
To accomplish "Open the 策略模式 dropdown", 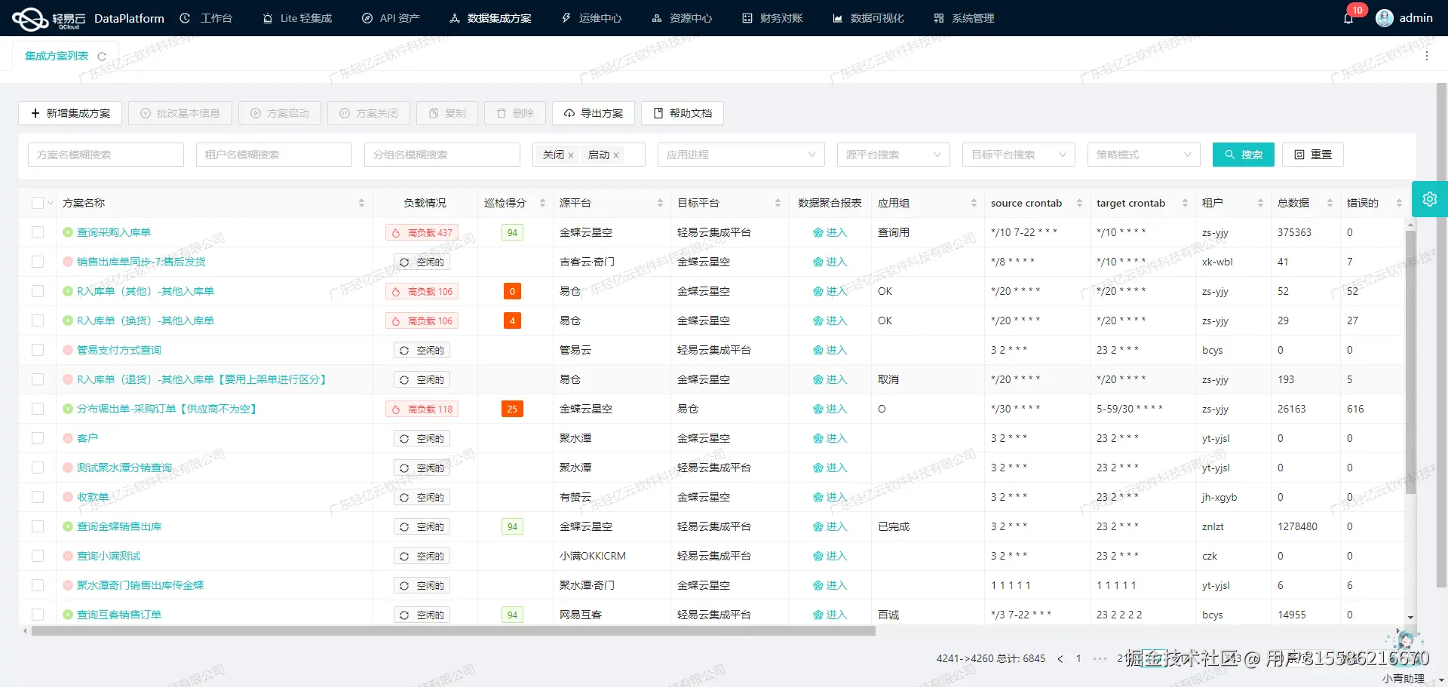I will coord(1143,155).
